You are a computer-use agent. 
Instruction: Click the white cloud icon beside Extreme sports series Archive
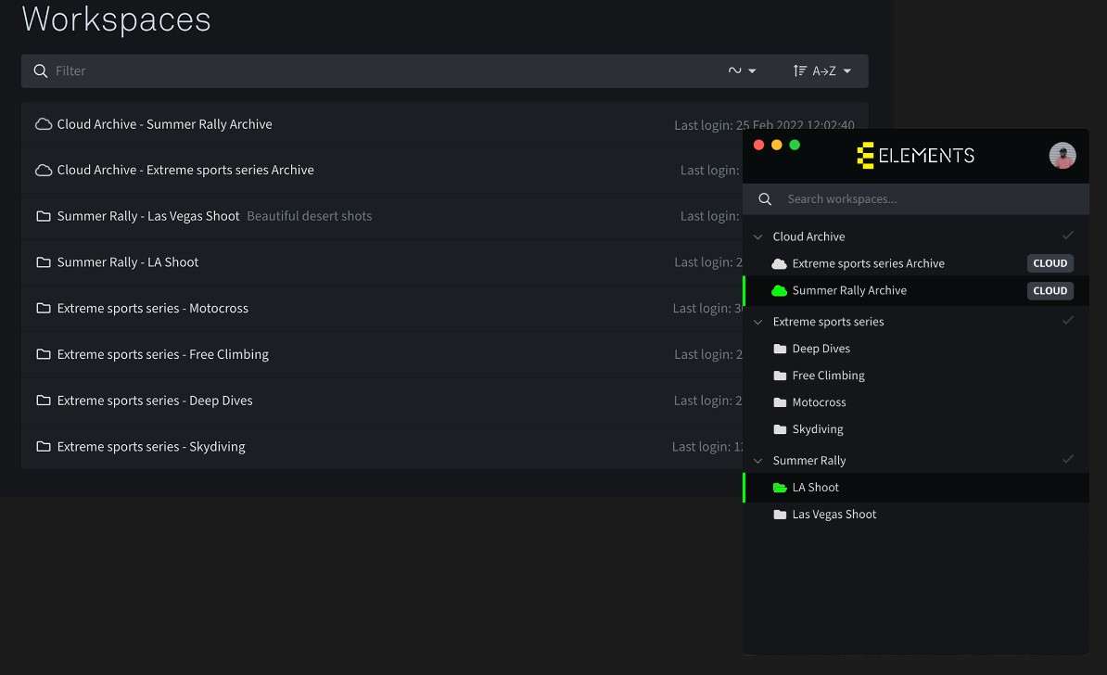click(780, 264)
